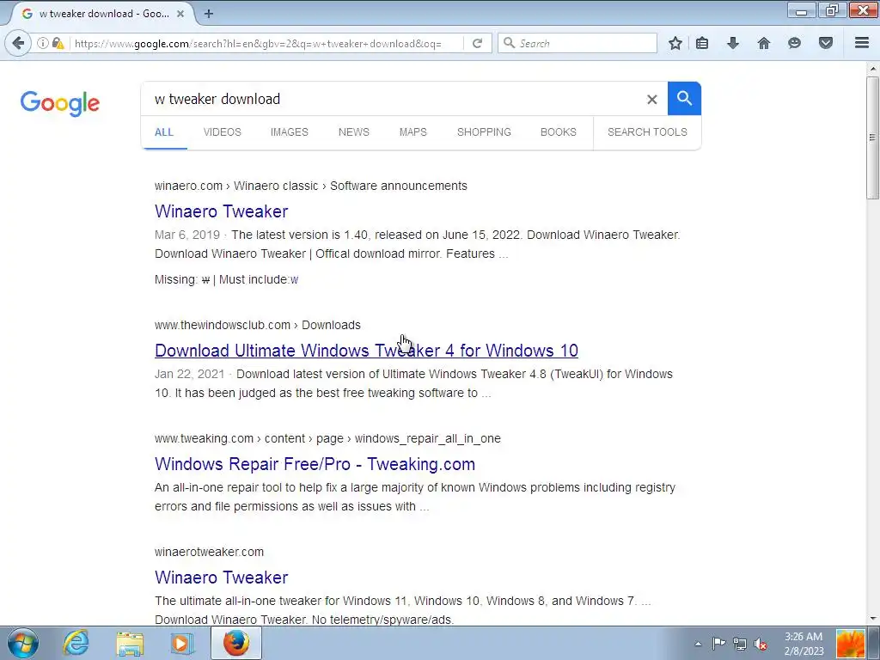
Task: Select the ALL search tab
Action: (164, 132)
